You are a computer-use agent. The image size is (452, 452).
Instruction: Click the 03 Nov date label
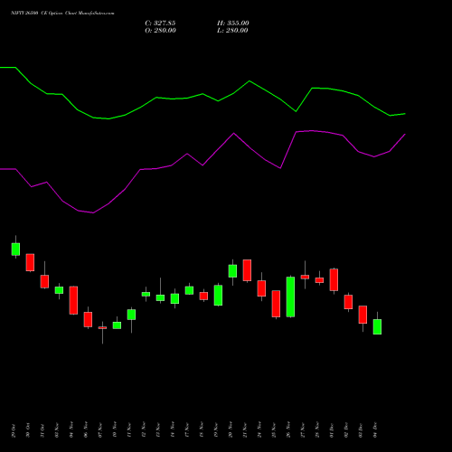(x=57, y=430)
